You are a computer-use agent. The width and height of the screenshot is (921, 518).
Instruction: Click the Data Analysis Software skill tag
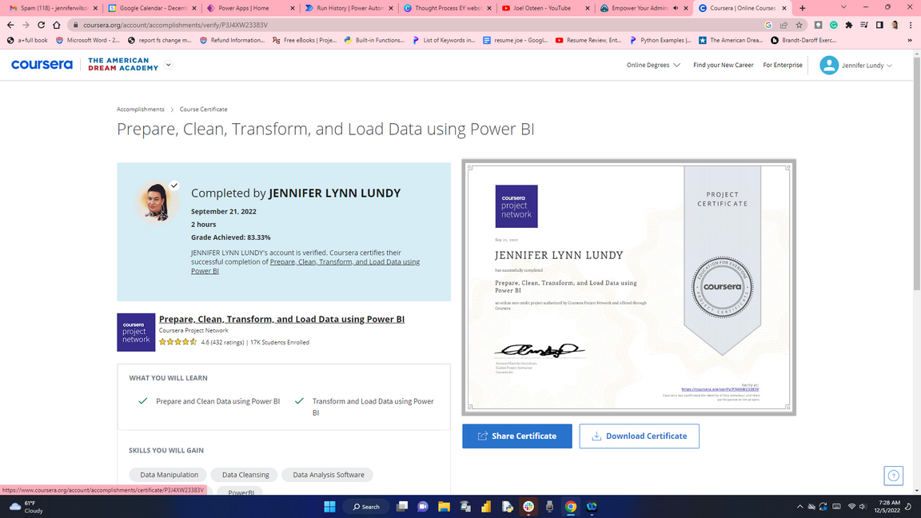tap(329, 475)
